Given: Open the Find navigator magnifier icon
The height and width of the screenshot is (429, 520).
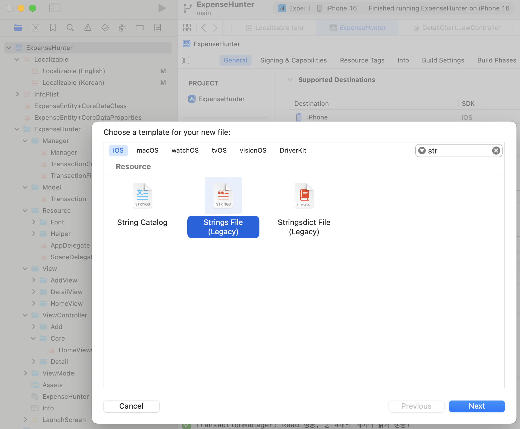Looking at the screenshot, I should click(x=70, y=28).
